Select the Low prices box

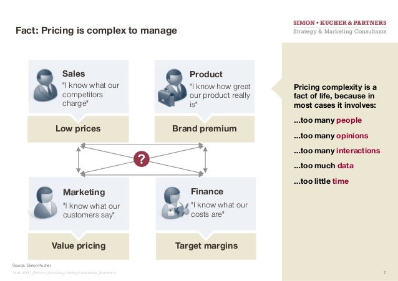(x=78, y=129)
